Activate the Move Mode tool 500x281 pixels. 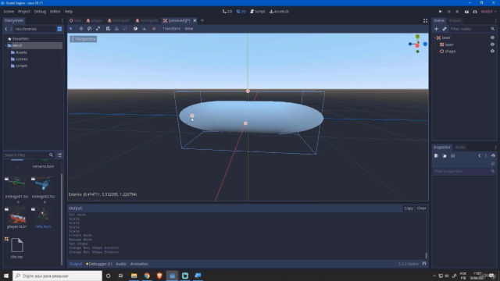coord(81,29)
